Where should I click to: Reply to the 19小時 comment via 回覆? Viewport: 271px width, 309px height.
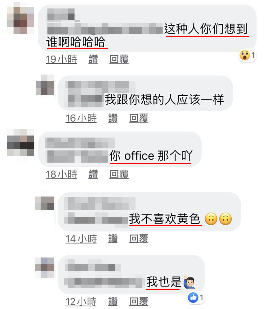click(x=119, y=59)
